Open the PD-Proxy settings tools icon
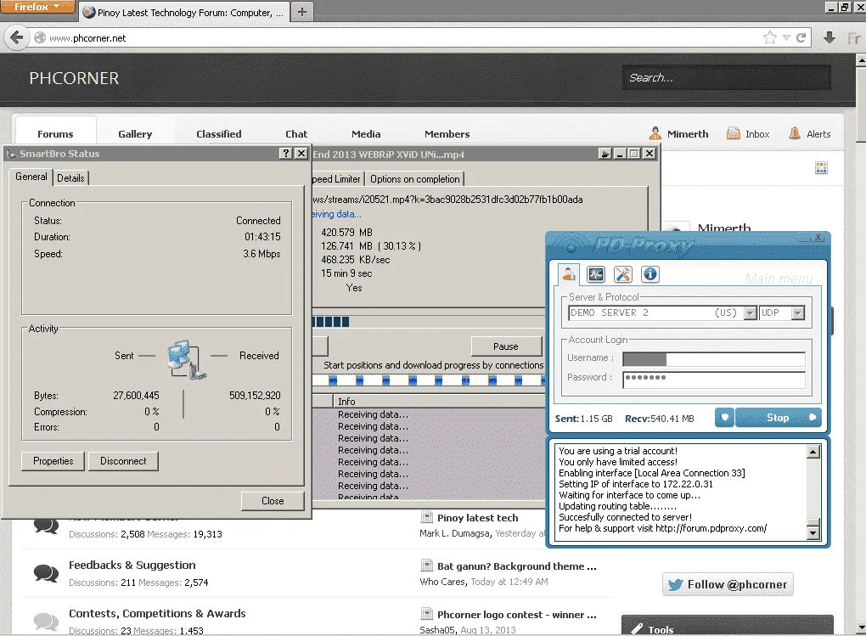 [x=623, y=274]
